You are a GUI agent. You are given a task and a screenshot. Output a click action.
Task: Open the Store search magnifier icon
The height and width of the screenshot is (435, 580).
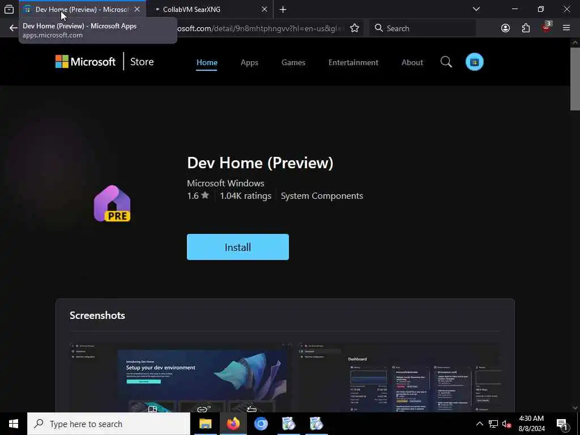coord(446,62)
